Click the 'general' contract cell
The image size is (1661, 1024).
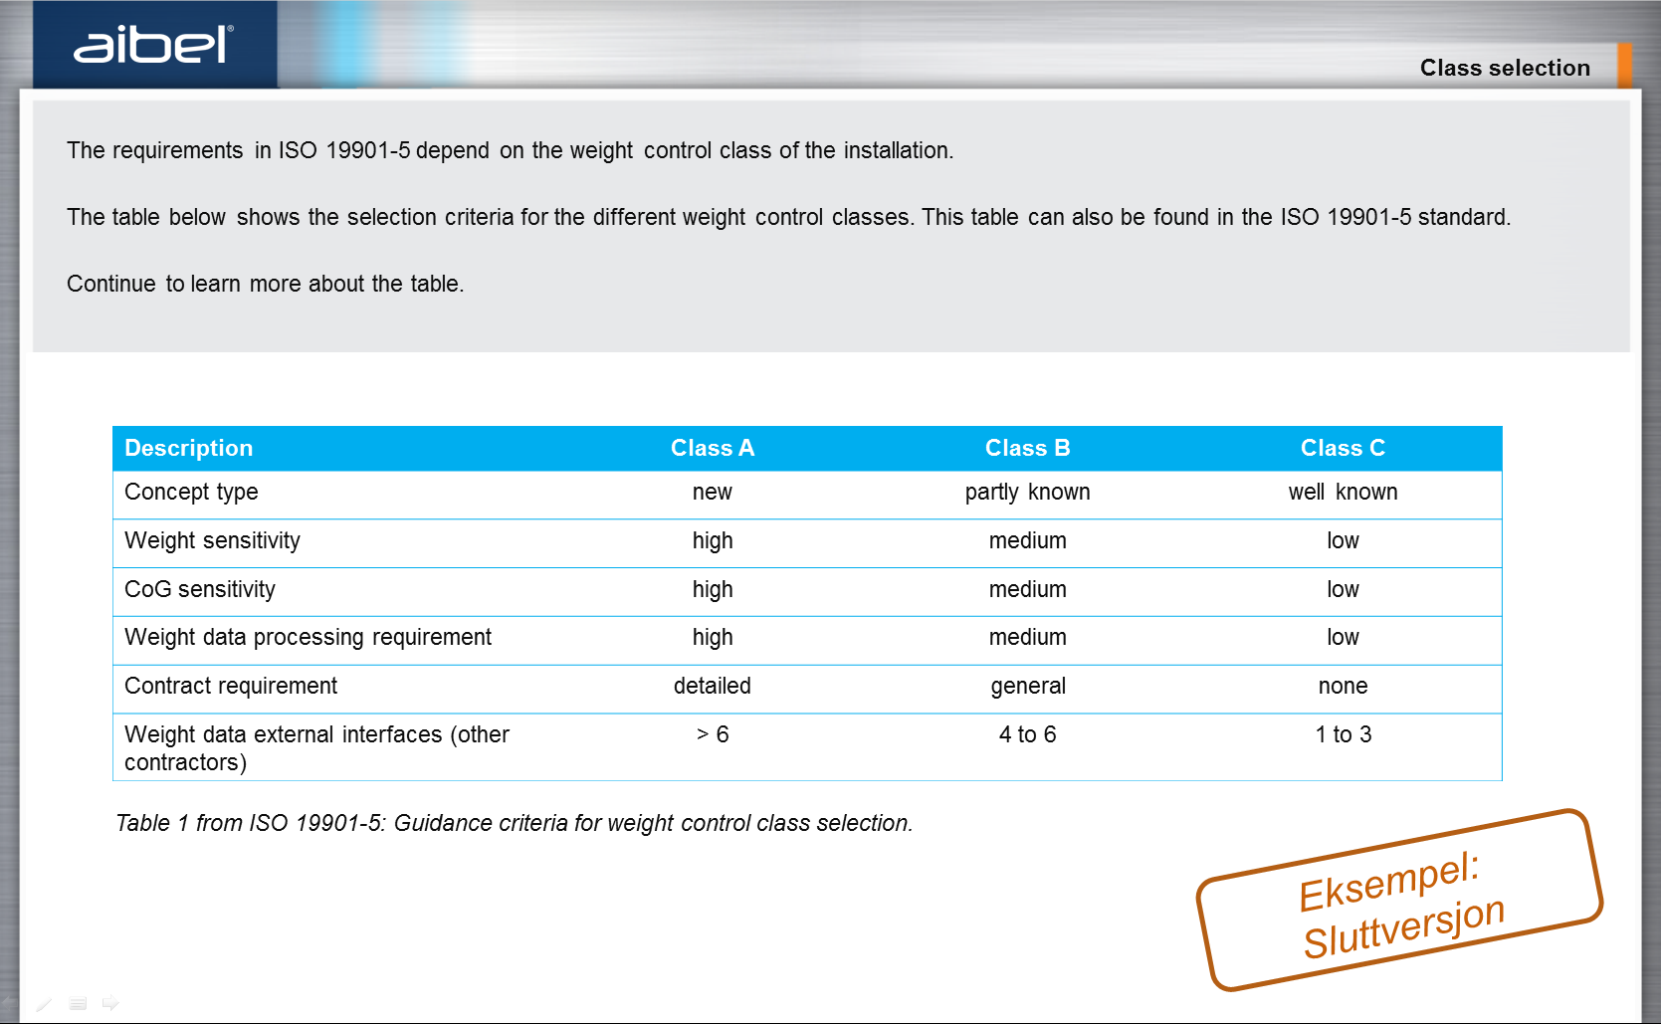(x=1028, y=686)
